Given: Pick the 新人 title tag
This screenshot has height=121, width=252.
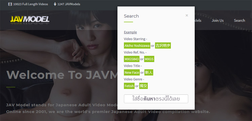Looking at the screenshot, I should pyautogui.click(x=149, y=72).
